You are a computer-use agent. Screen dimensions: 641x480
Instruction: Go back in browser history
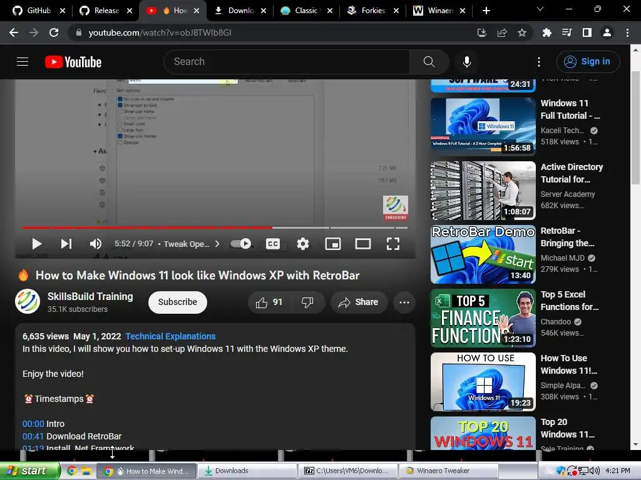(x=14, y=32)
